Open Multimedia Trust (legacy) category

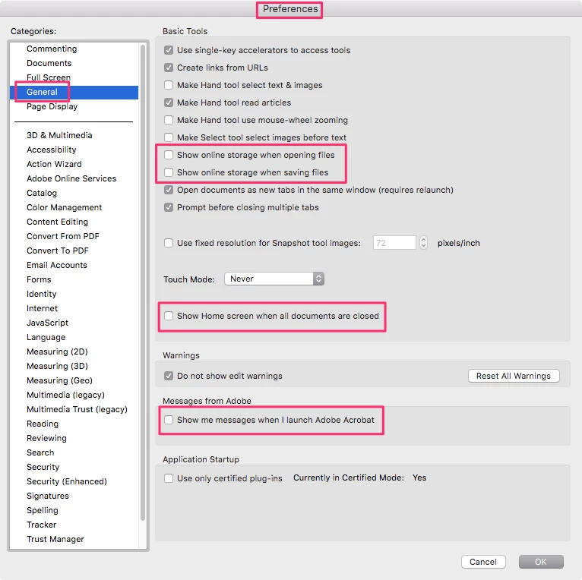point(77,409)
